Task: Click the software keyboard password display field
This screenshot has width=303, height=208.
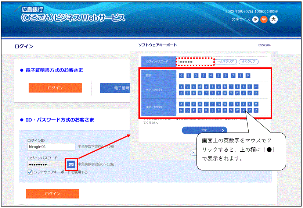Action: click(195, 62)
